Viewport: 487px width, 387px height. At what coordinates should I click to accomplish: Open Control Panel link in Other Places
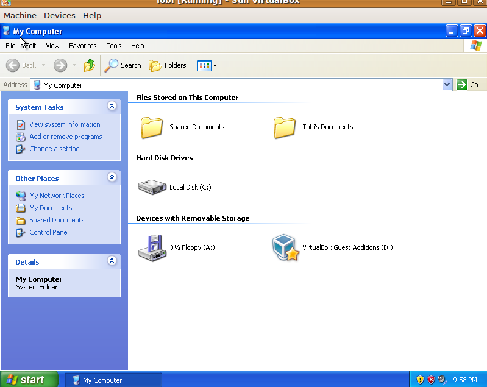click(49, 232)
